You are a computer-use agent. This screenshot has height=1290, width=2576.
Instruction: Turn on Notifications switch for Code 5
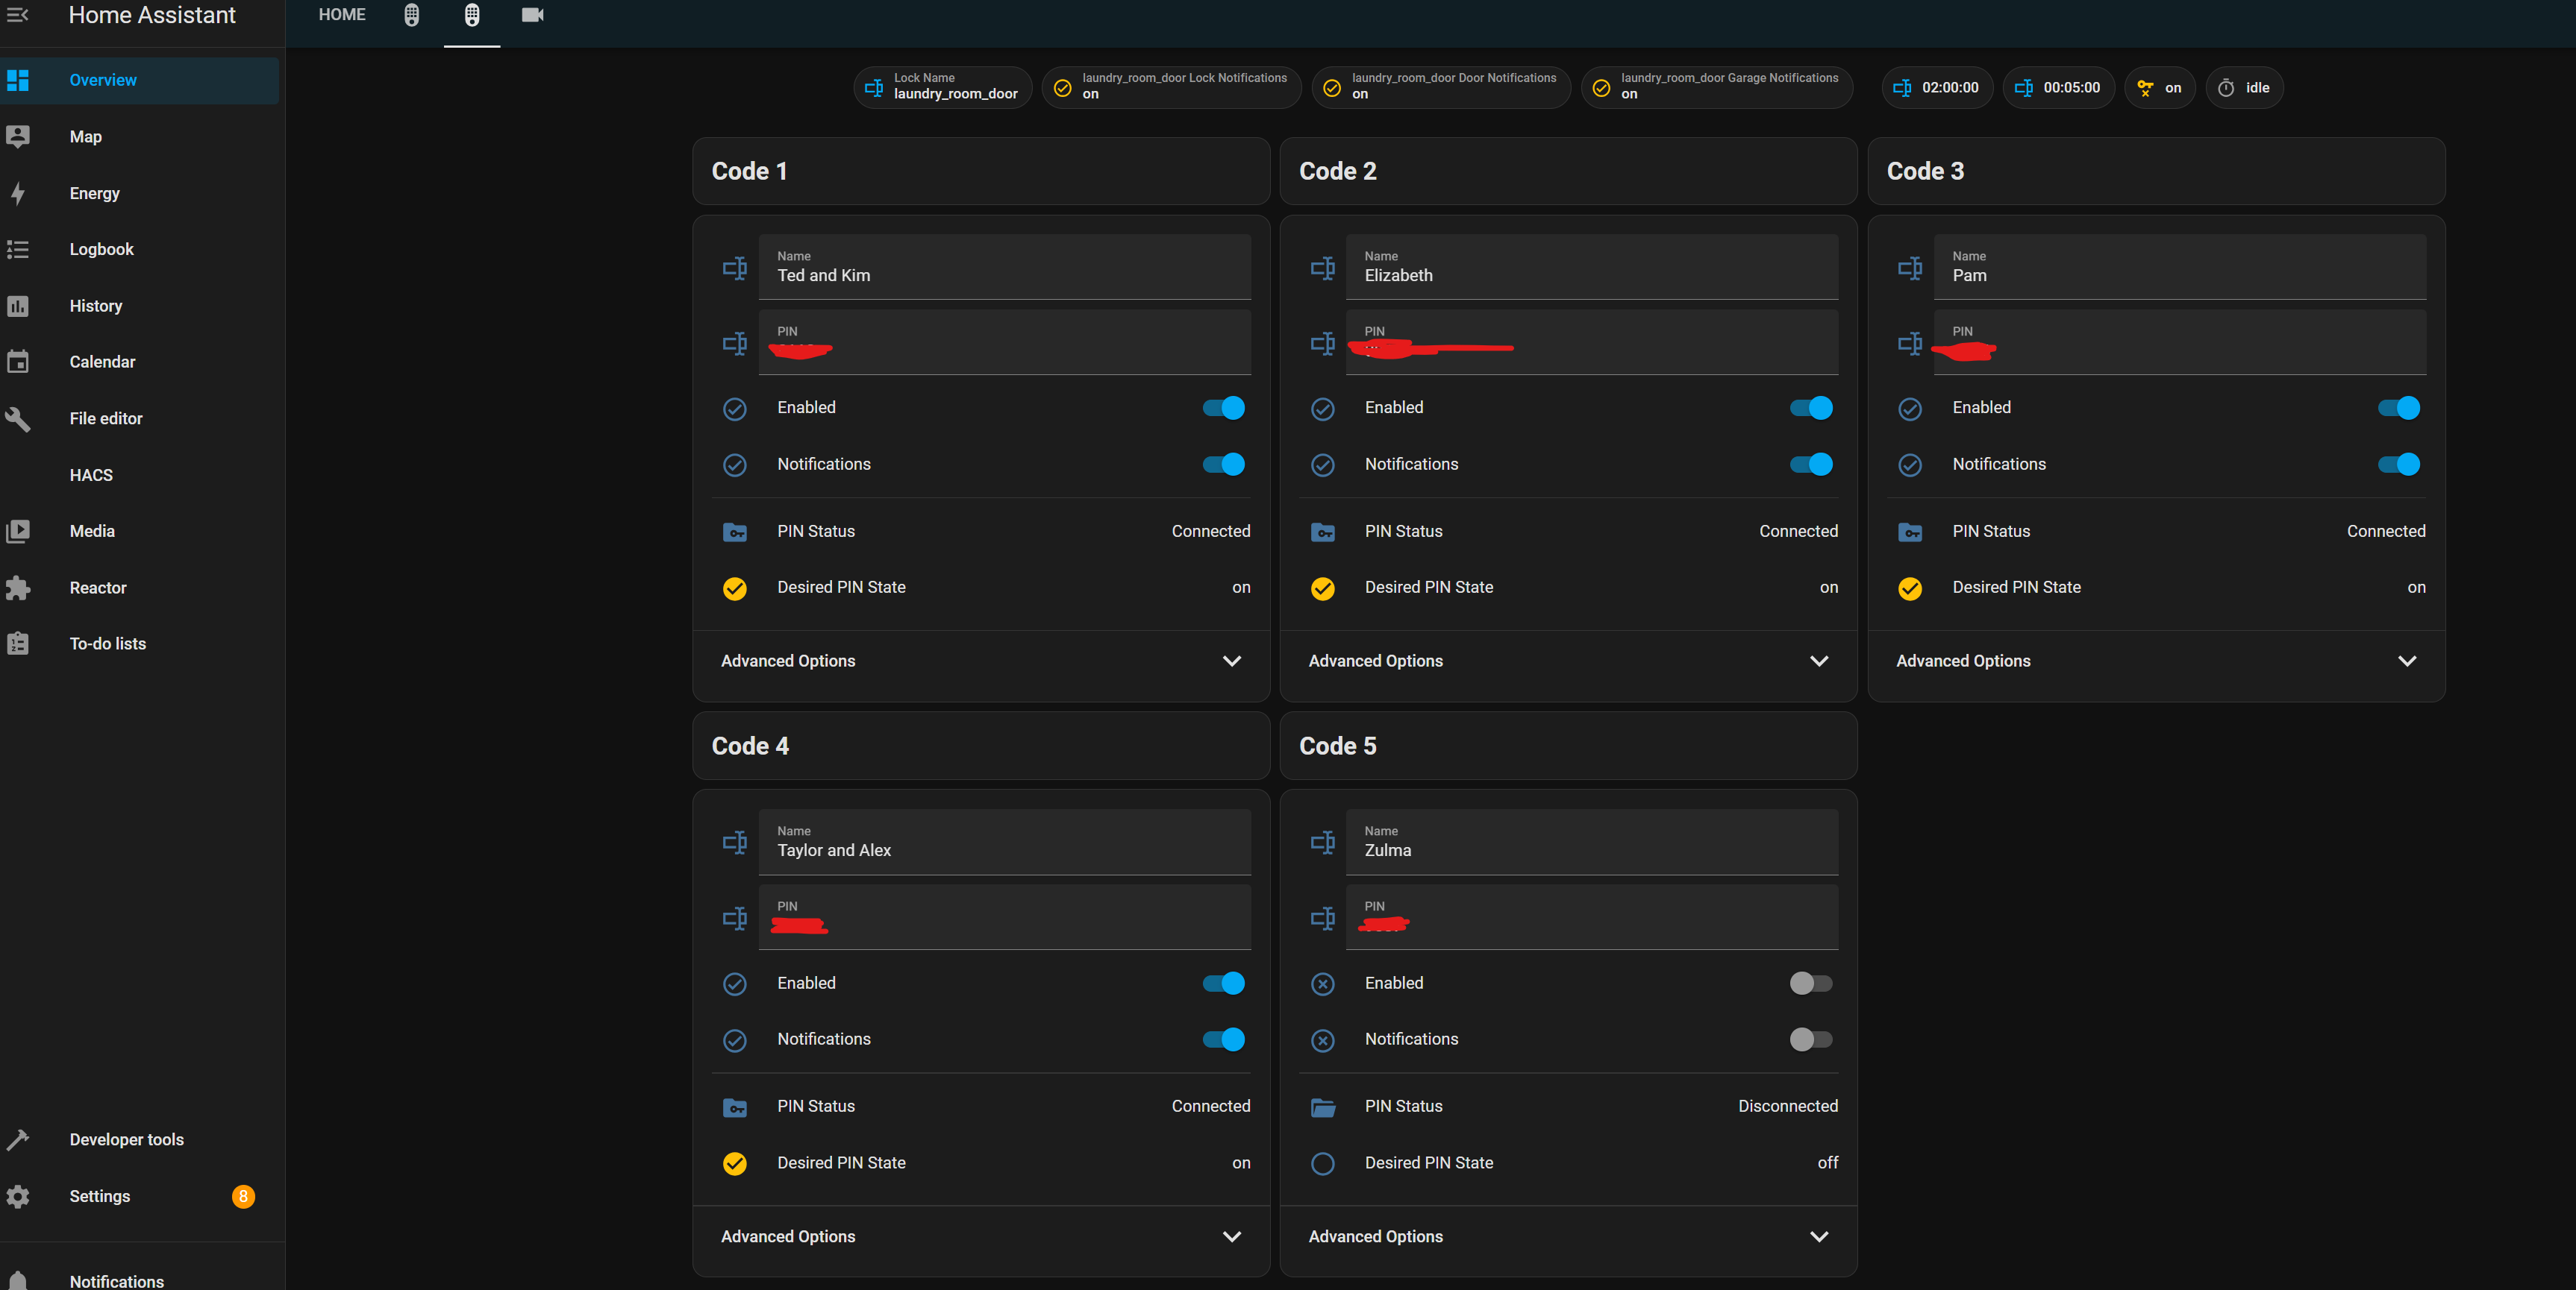click(1811, 1039)
